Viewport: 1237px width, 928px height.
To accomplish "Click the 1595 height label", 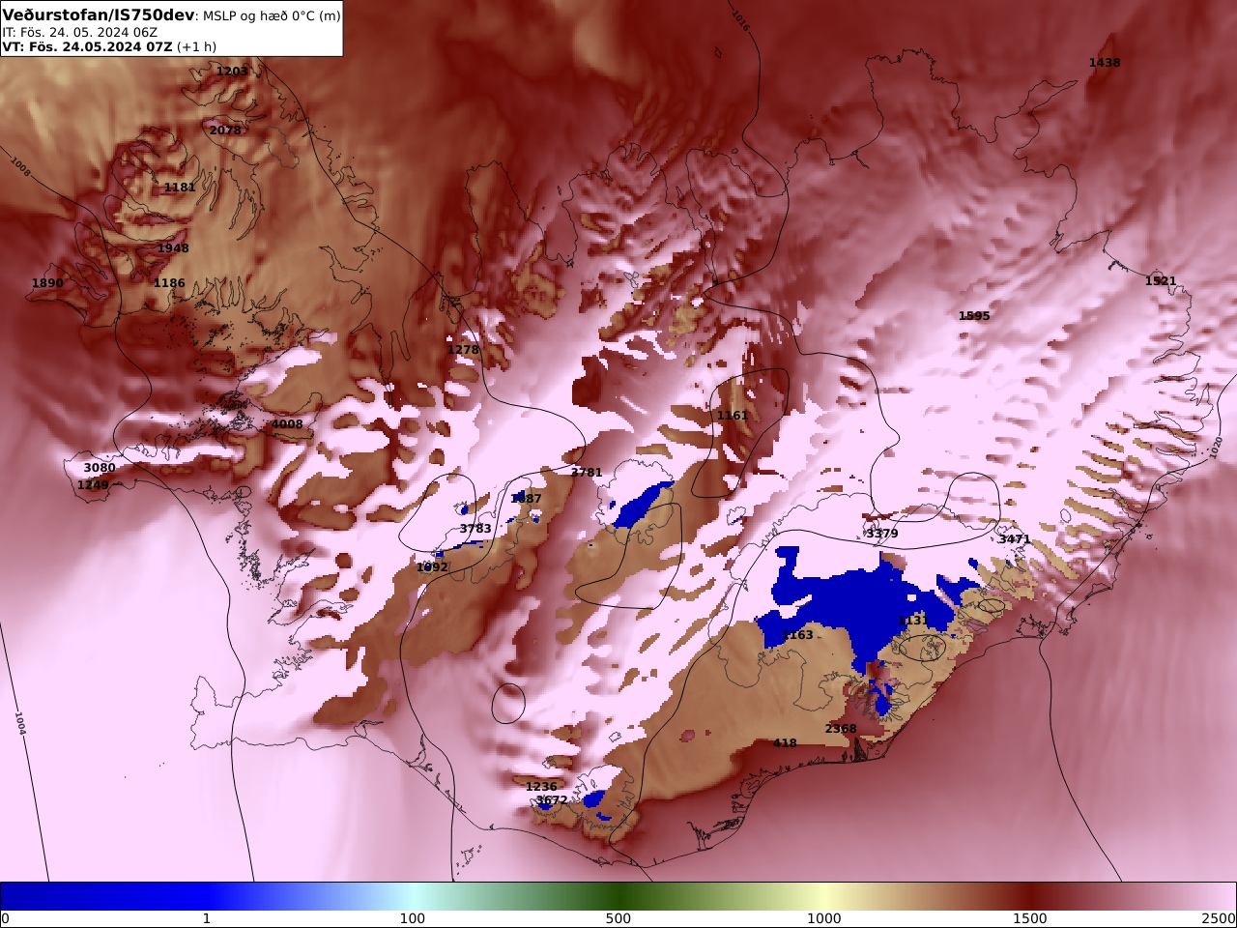I will click(974, 316).
